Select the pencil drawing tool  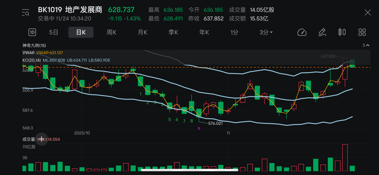(x=322, y=32)
